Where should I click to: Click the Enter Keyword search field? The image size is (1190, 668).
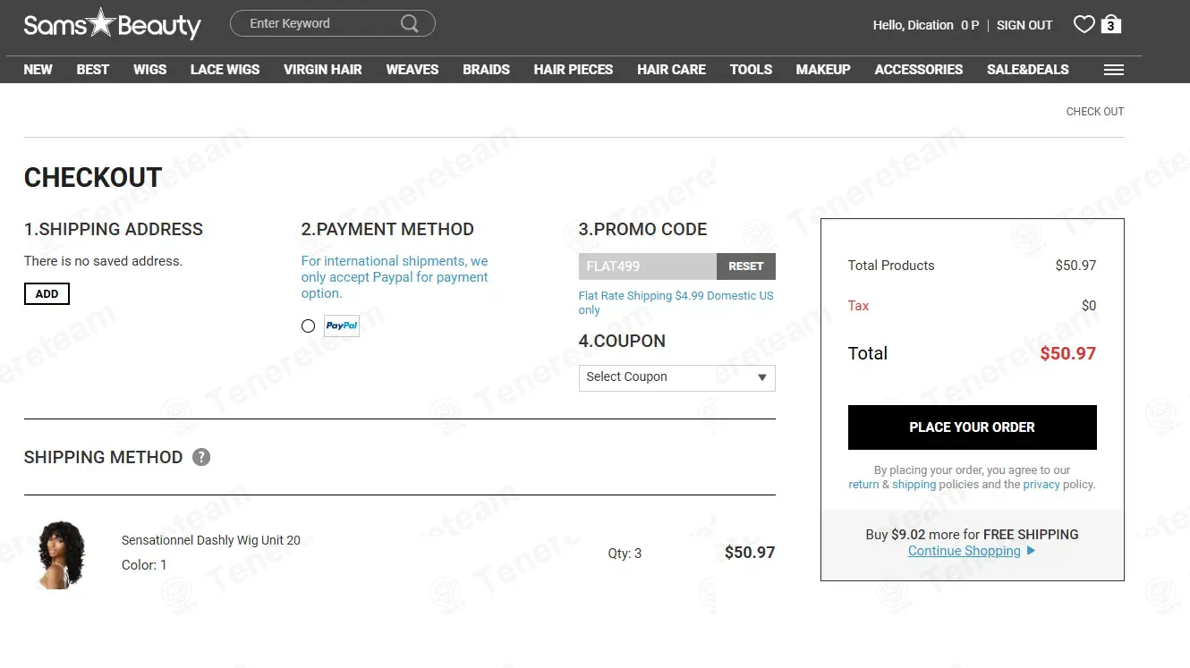pyautogui.click(x=318, y=24)
